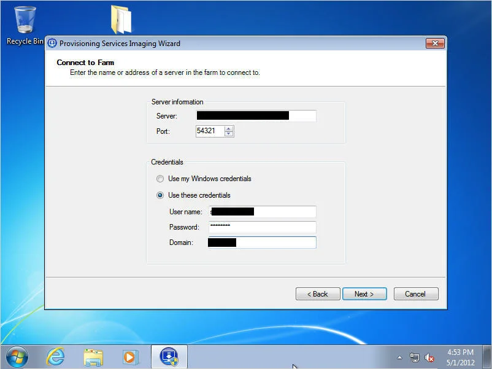Click the Imaging Wizard taskbar button
Image resolution: width=492 pixels, height=369 pixels.
point(169,357)
